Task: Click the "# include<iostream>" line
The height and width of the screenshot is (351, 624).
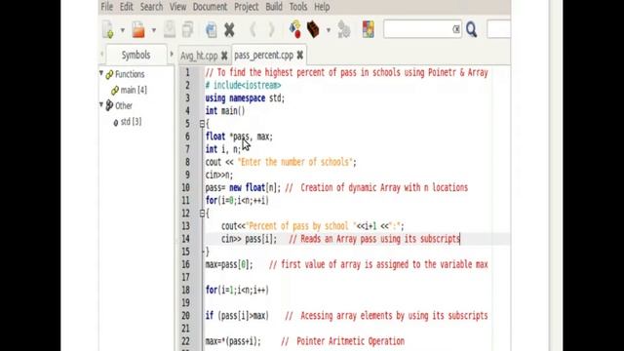Action: pos(243,86)
